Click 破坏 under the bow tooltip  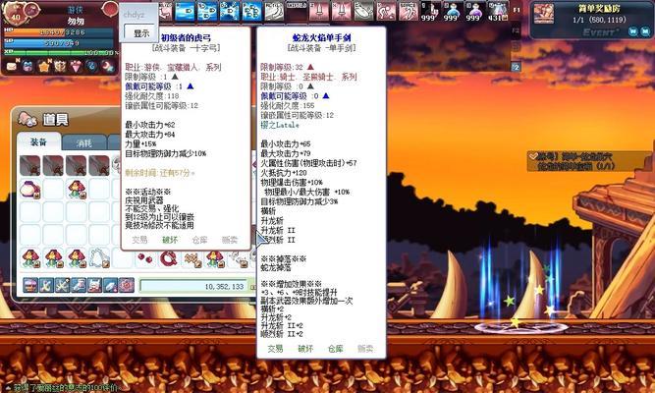pyautogui.click(x=170, y=239)
